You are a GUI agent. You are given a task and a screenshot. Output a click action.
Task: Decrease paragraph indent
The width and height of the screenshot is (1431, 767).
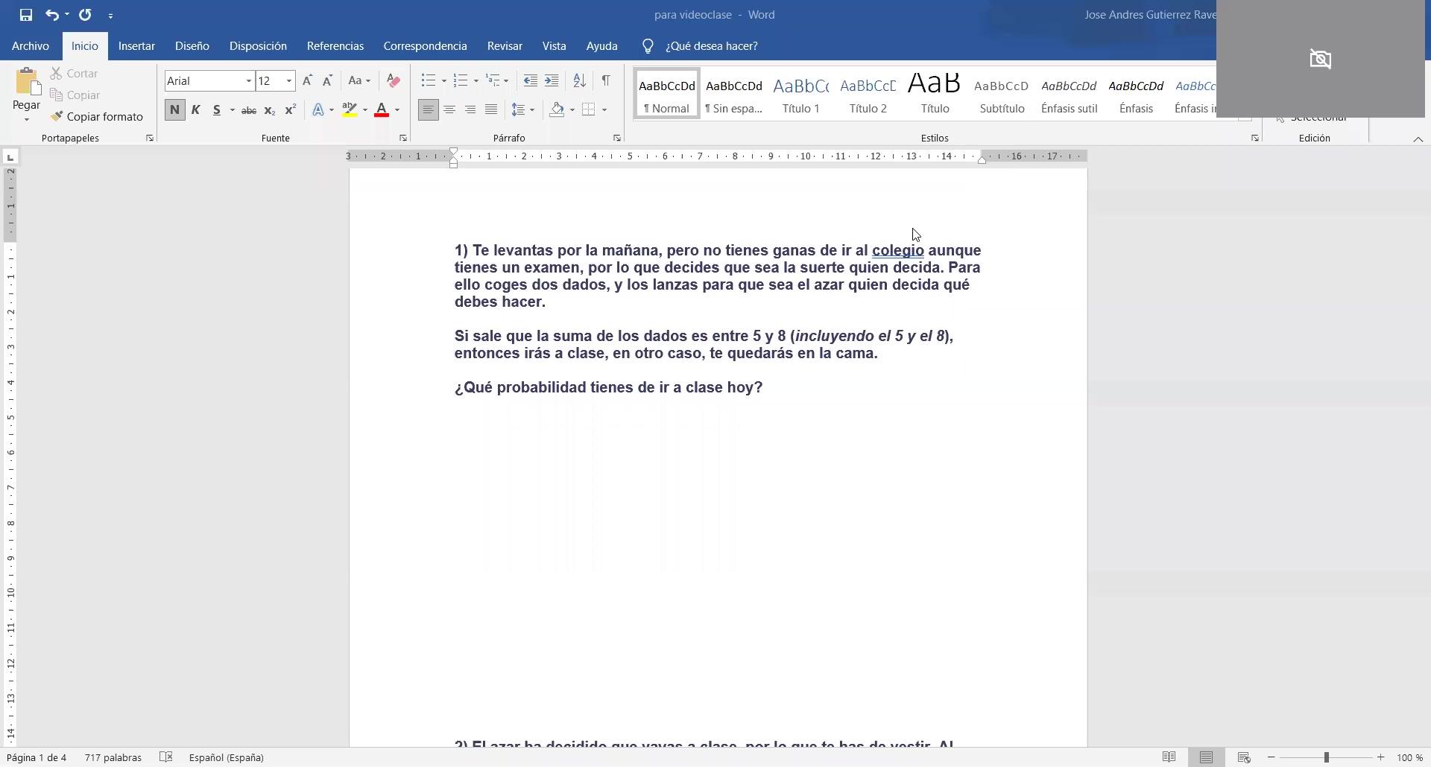coord(531,80)
